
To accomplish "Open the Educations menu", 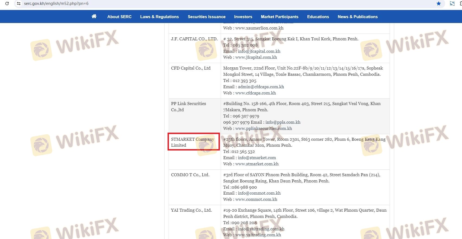I will 318,17.
